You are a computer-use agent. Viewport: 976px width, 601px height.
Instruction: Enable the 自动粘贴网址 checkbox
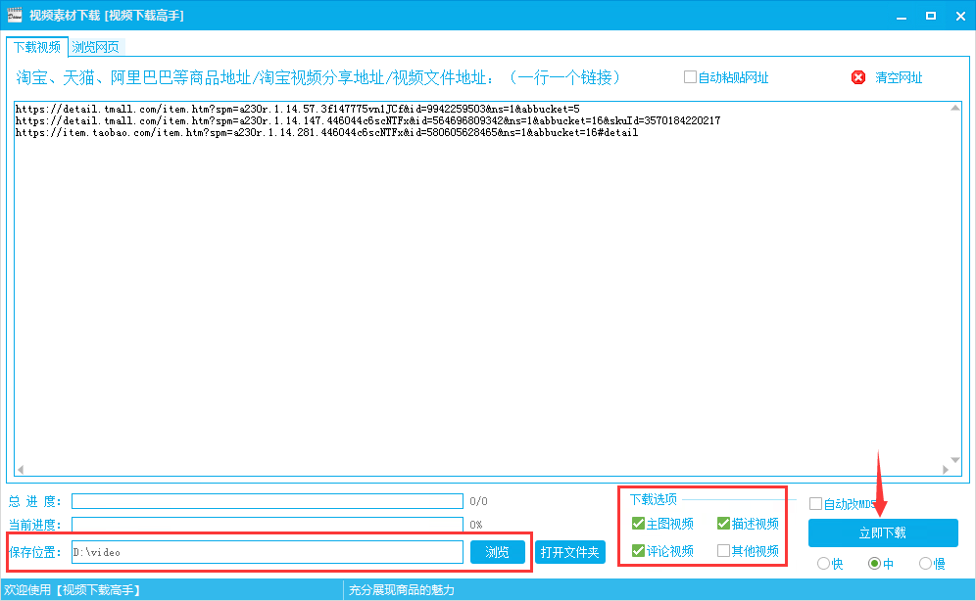tap(690, 77)
